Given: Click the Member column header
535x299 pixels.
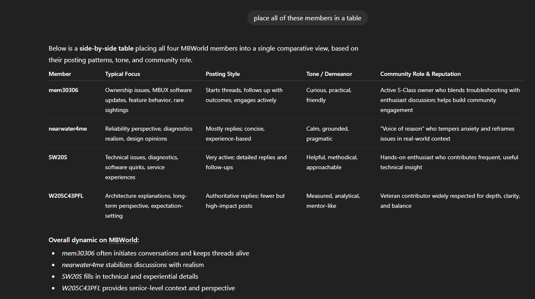Looking at the screenshot, I should 60,74.
